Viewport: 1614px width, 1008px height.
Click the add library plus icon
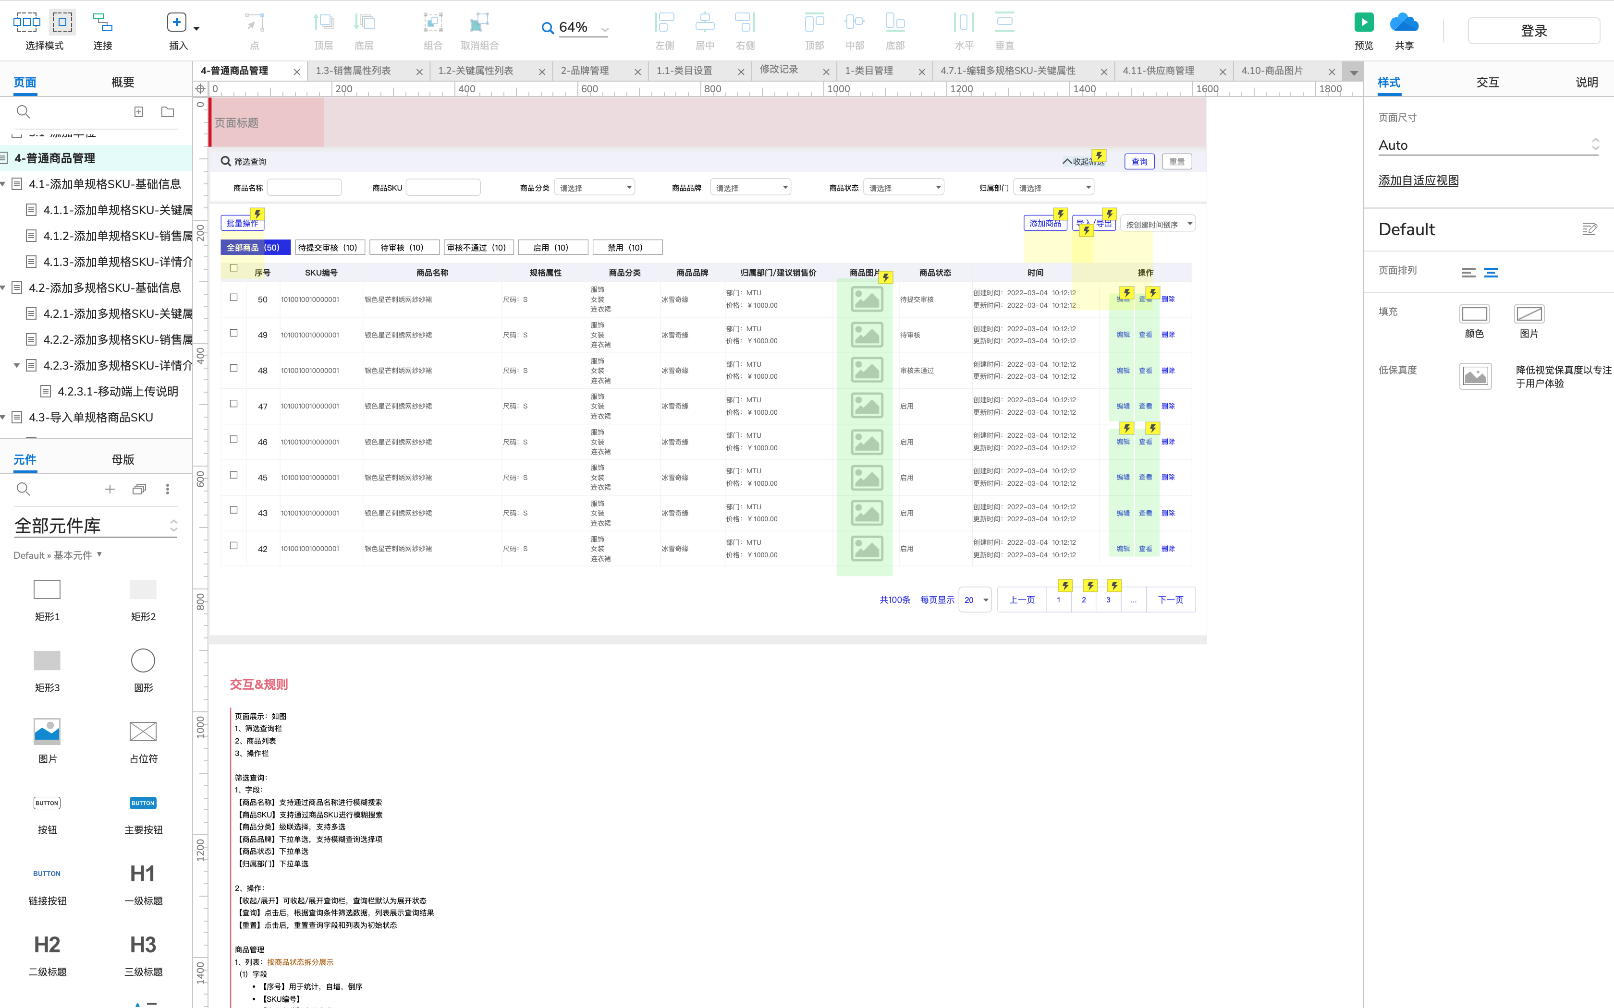(x=110, y=489)
